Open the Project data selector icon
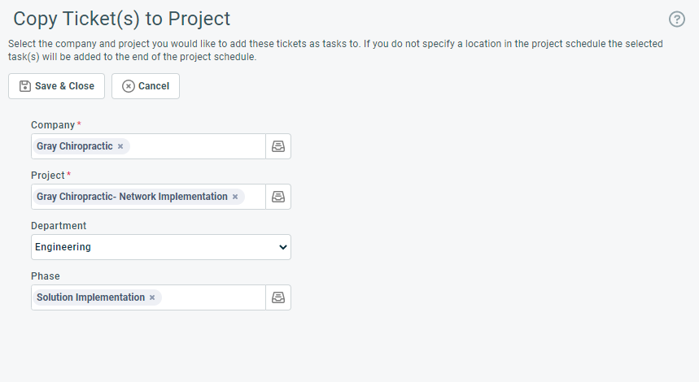 coord(278,197)
